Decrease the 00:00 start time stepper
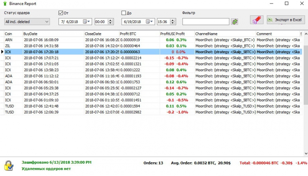The width and height of the screenshot is (308, 176). [x=110, y=23]
